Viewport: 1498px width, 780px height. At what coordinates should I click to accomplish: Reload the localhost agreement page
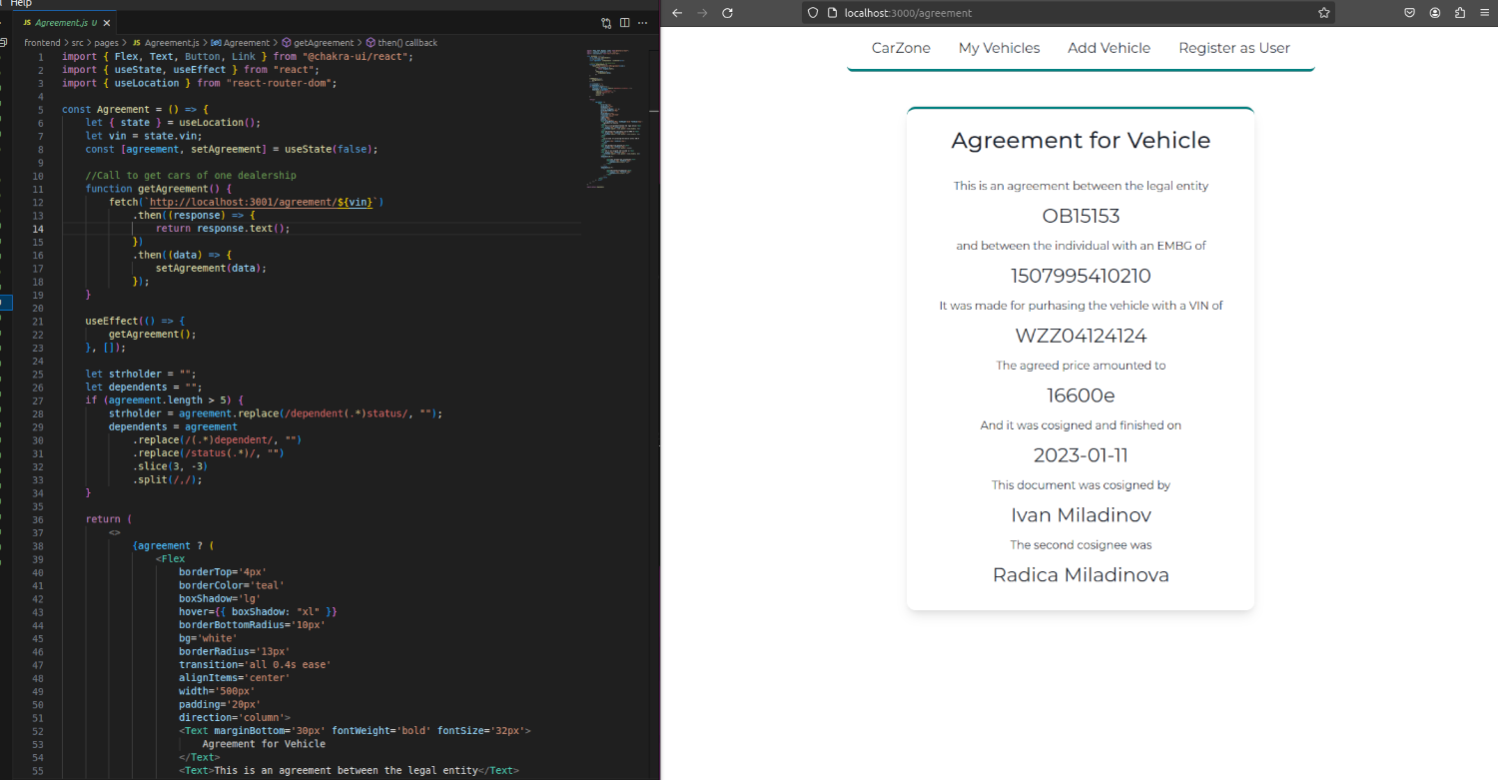pos(727,13)
